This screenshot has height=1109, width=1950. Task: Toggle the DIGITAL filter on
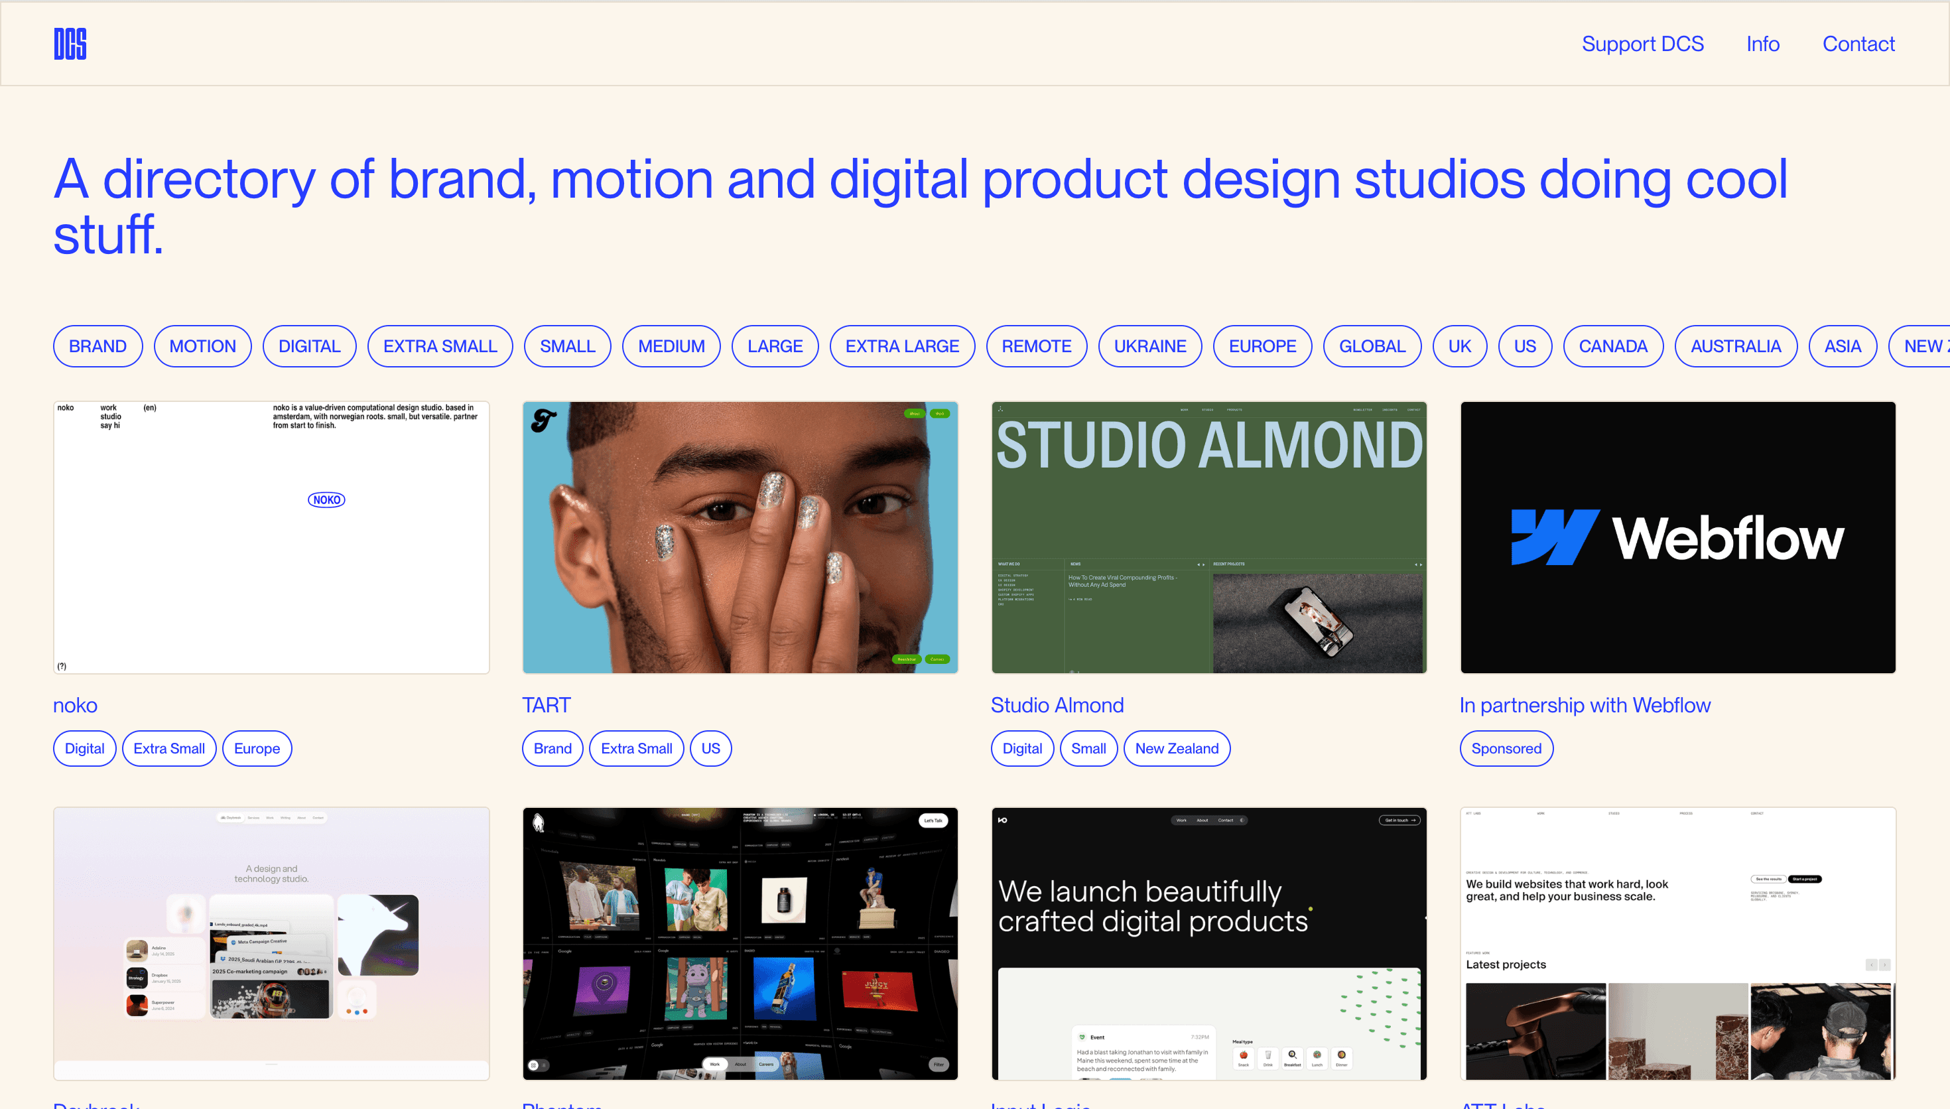click(x=309, y=346)
